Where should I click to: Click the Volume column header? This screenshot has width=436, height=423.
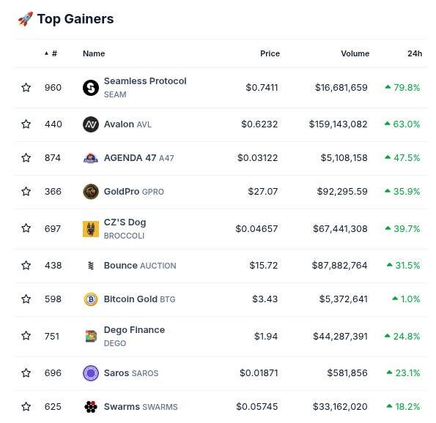(355, 53)
